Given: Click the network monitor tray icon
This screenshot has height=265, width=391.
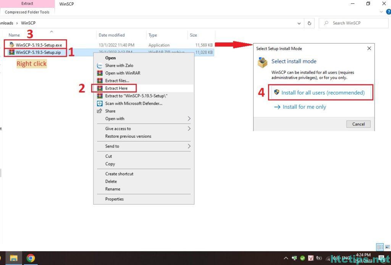Looking at the screenshot, I should tap(294, 258).
